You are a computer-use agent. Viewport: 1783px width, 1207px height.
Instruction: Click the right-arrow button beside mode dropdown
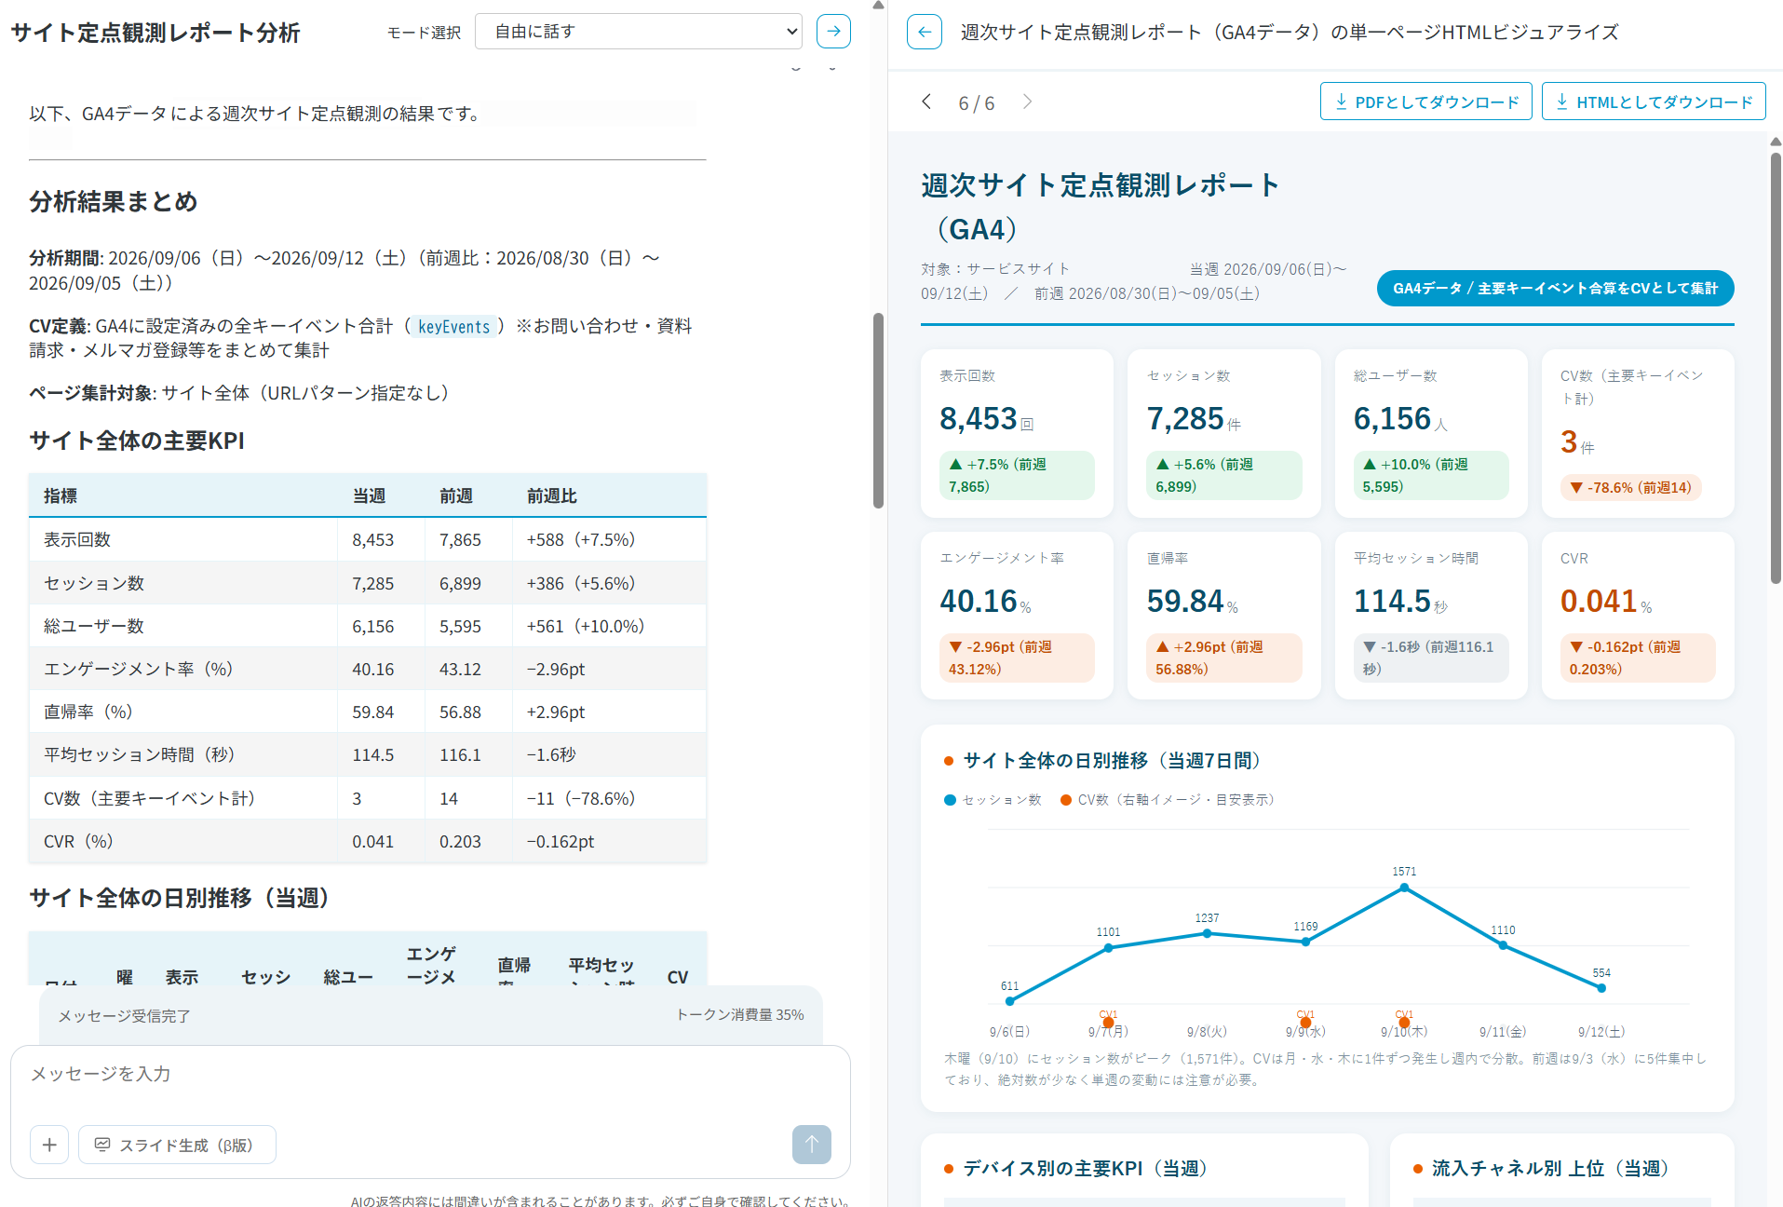point(833,31)
